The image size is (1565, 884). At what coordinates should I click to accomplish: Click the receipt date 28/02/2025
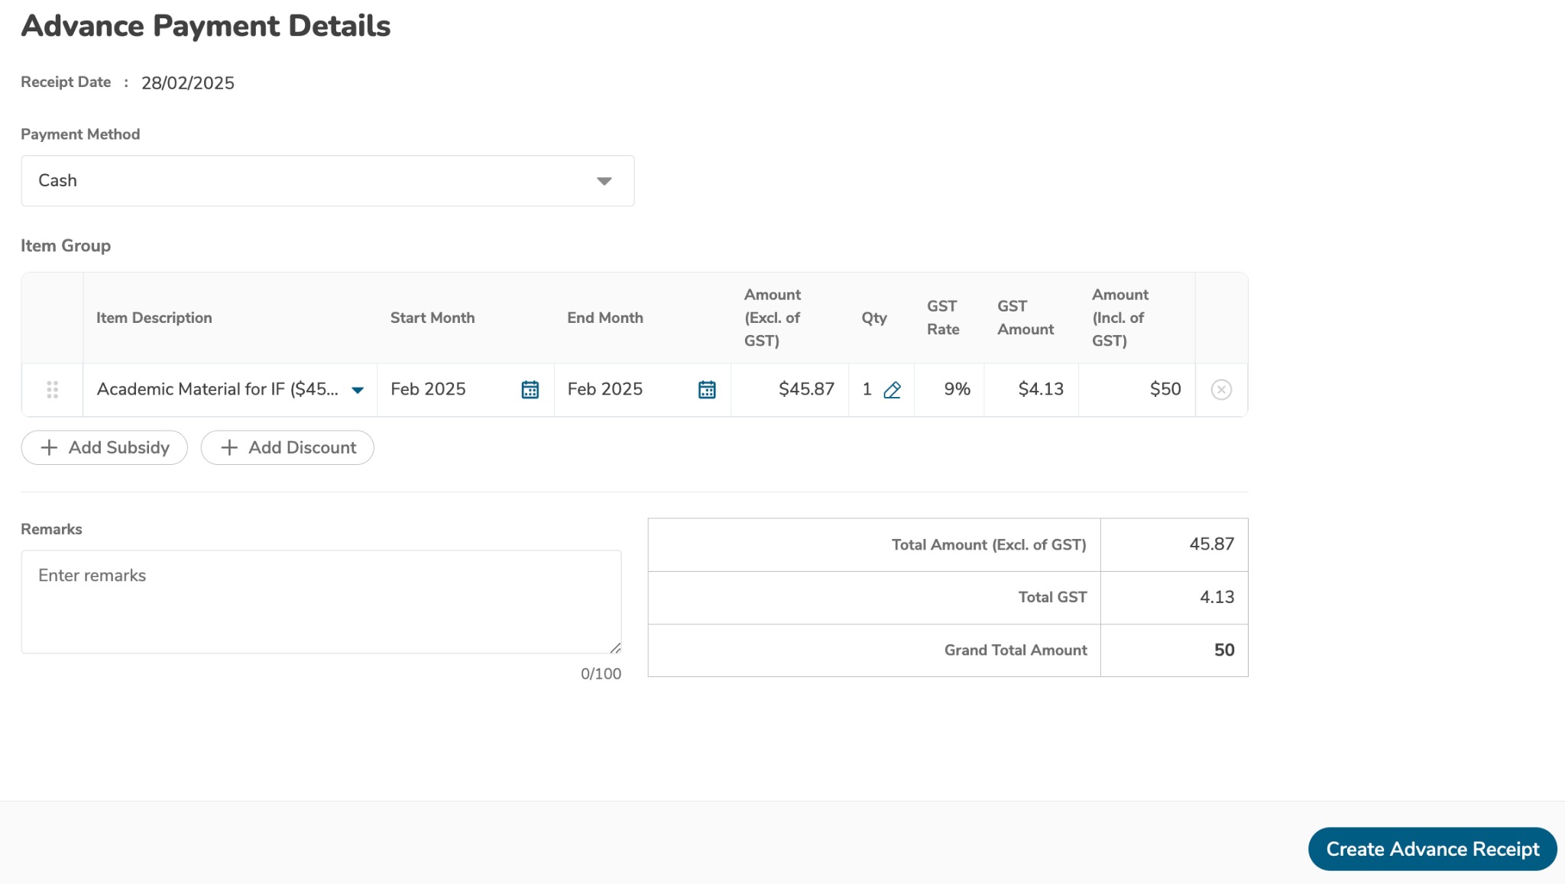188,82
